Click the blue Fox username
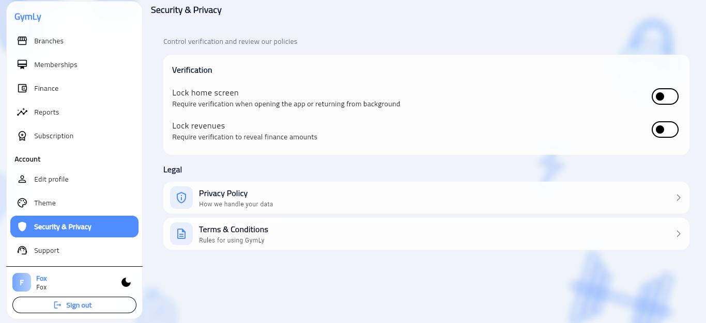The width and height of the screenshot is (706, 323). click(41, 279)
